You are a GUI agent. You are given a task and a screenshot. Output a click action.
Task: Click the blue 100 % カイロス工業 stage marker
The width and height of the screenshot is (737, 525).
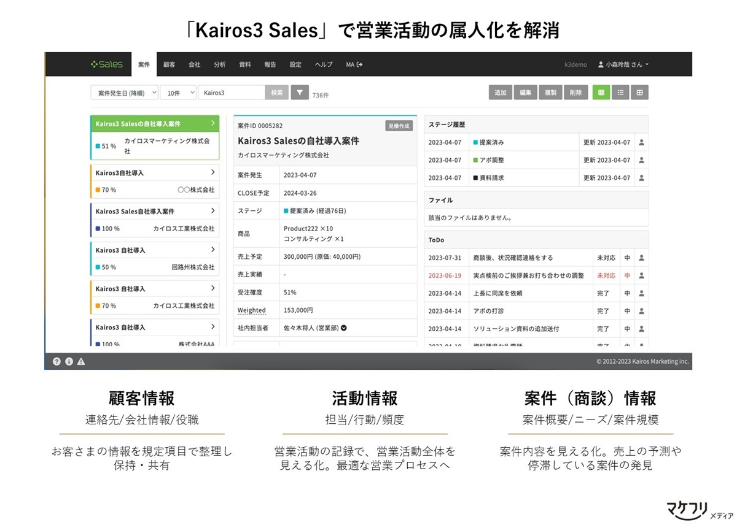point(98,228)
